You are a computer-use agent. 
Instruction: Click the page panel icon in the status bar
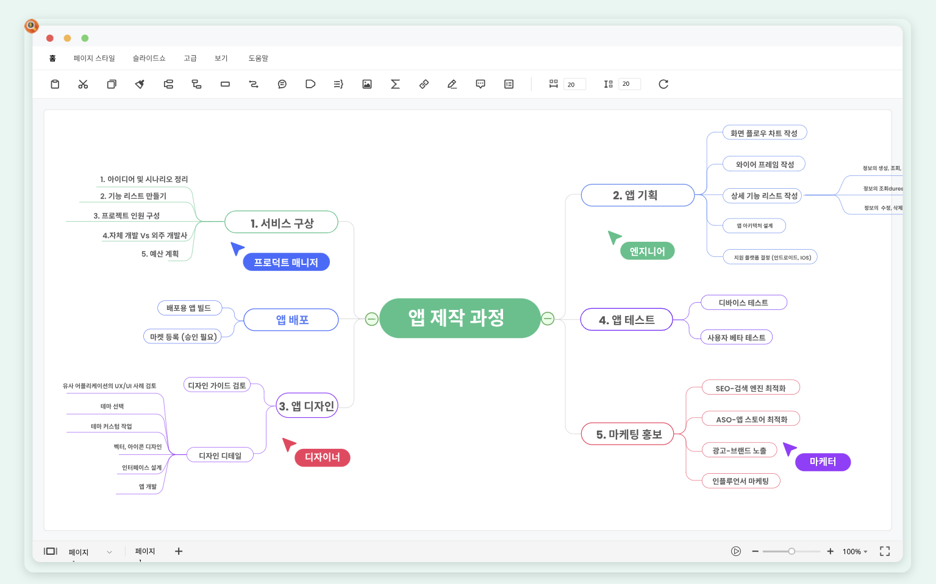click(51, 551)
